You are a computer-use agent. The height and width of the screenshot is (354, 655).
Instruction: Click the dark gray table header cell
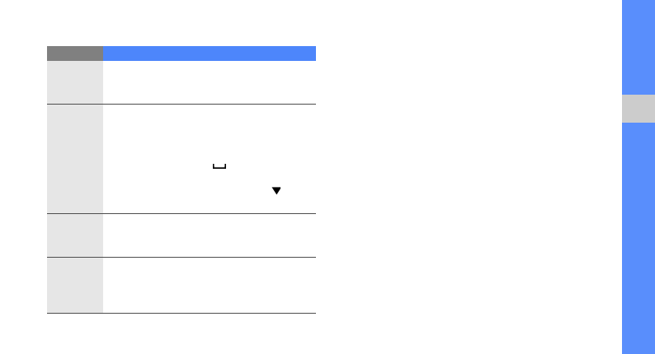tap(75, 54)
